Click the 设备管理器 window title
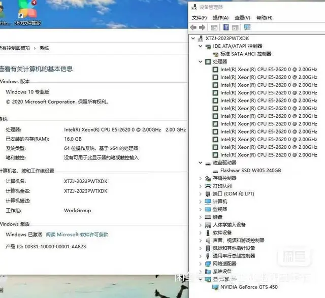 click(211, 7)
